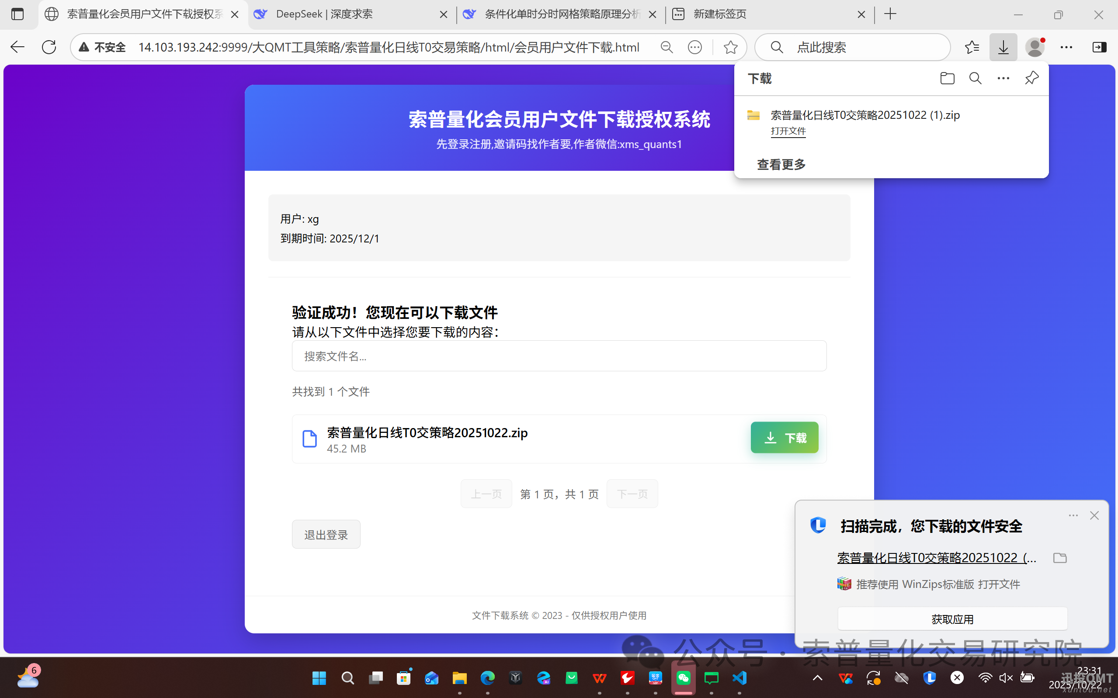
Task: Toggle the browser sidebar panel
Action: [1099, 47]
